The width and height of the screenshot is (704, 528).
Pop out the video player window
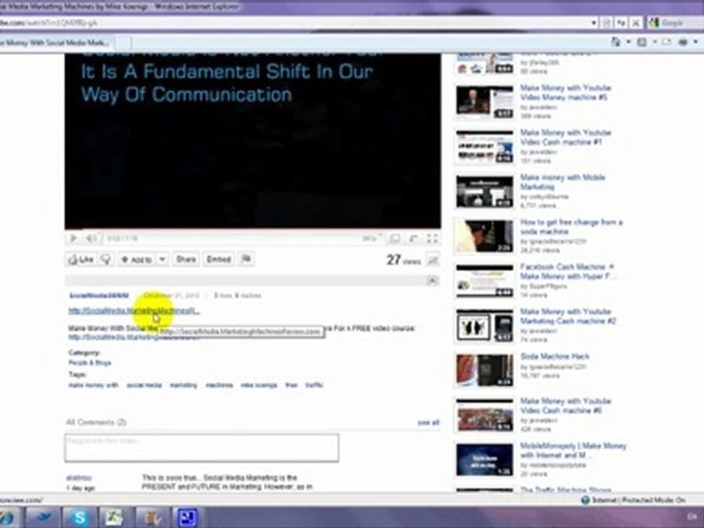414,238
